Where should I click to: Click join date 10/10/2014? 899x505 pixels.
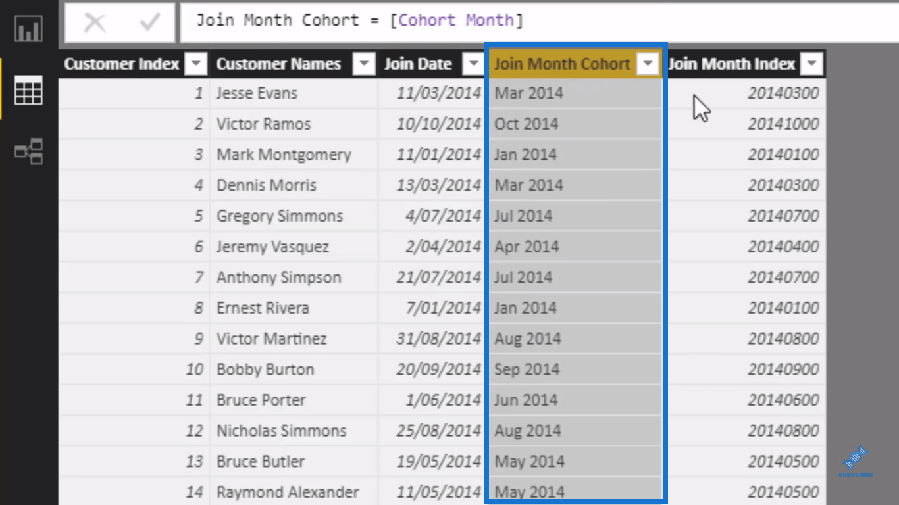click(439, 124)
